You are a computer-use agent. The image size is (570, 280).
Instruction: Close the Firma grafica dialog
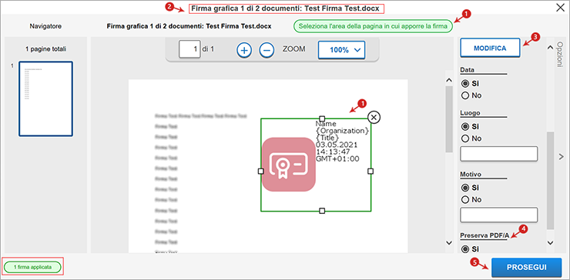[560, 8]
